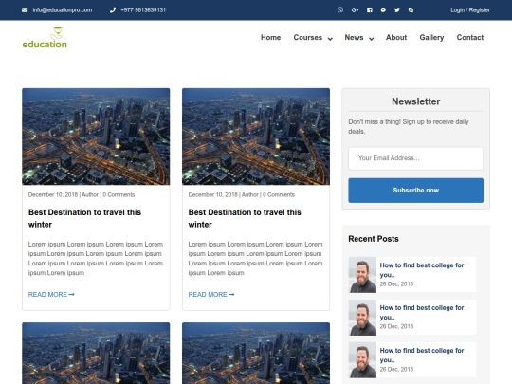Click the Login / Register link
Image resolution: width=512 pixels, height=384 pixels.
point(470,10)
